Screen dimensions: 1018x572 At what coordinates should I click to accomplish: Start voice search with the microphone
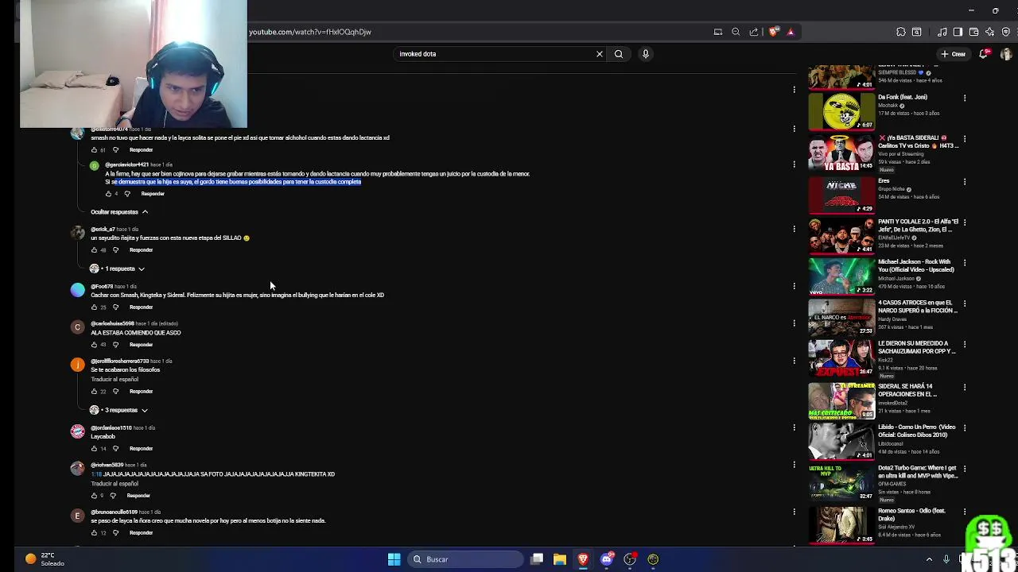(x=646, y=54)
